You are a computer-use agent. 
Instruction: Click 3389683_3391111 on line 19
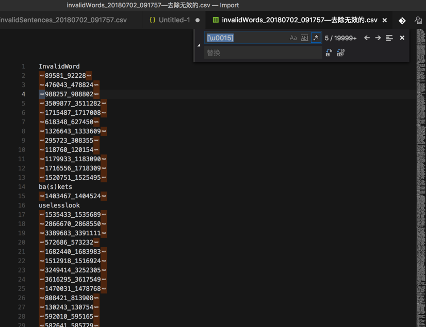click(x=73, y=233)
